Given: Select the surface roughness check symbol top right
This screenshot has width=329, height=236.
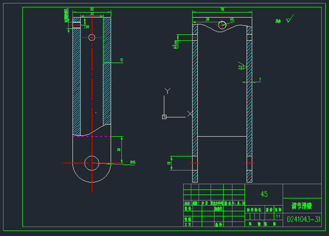Looking at the screenshot, I should coord(290,19).
